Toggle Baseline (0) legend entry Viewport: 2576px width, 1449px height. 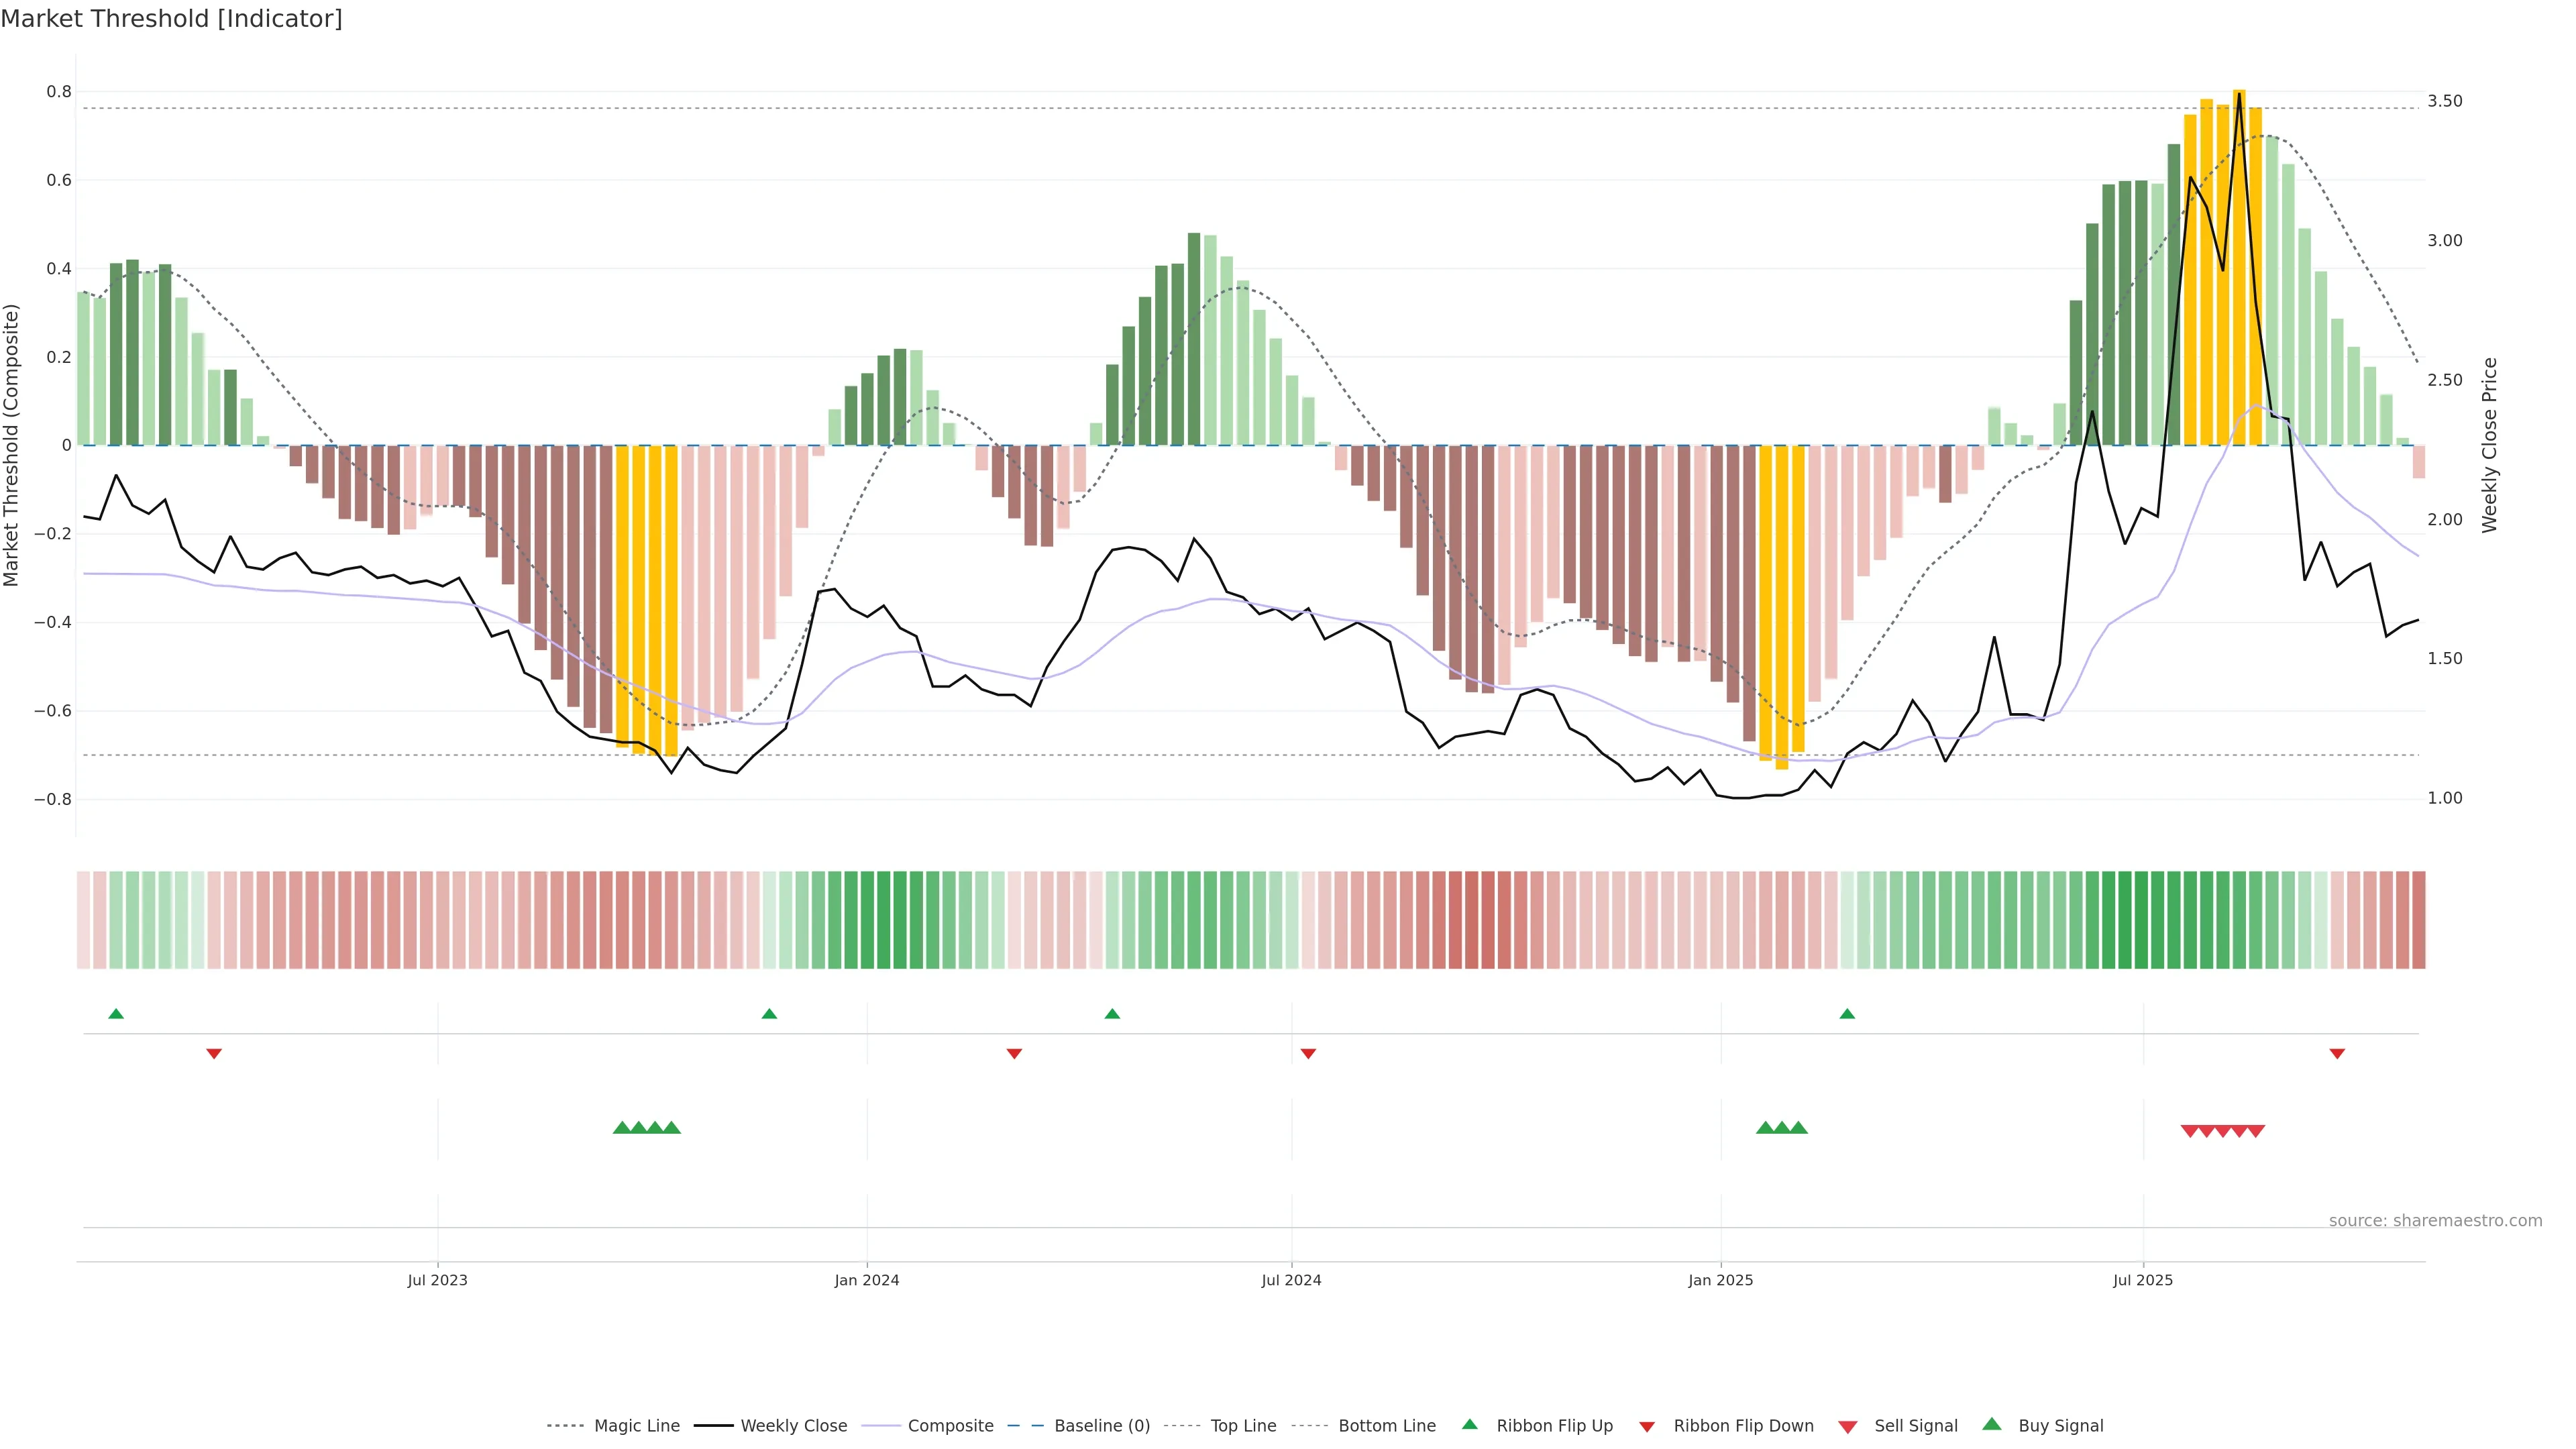tap(1102, 1426)
